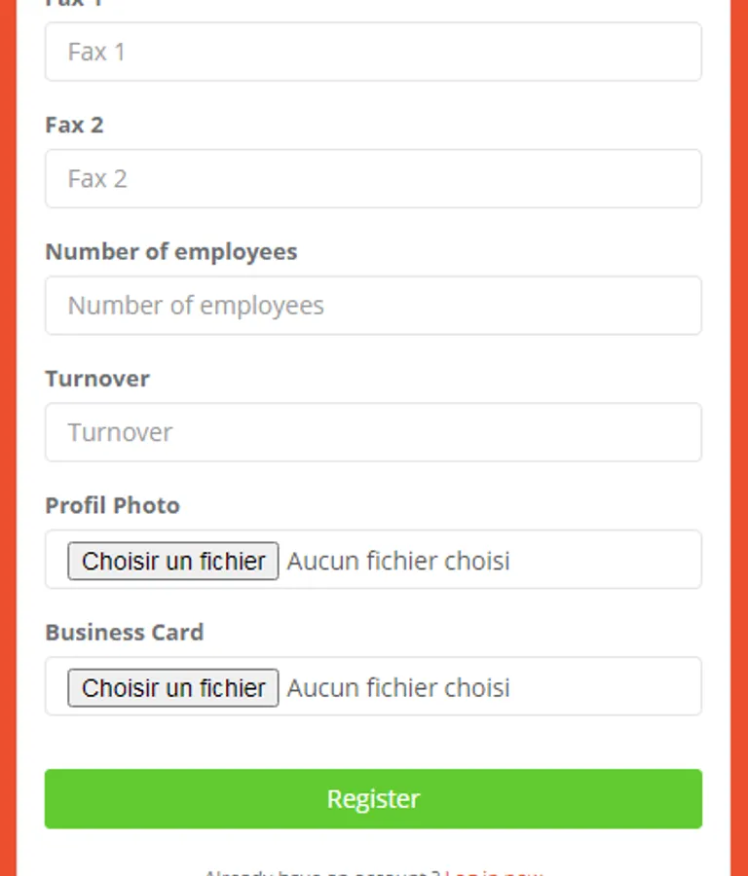Click 'Aucun fichier choisi' under Profil Photo
Screen dimensions: 748x876
pyautogui.click(x=398, y=561)
